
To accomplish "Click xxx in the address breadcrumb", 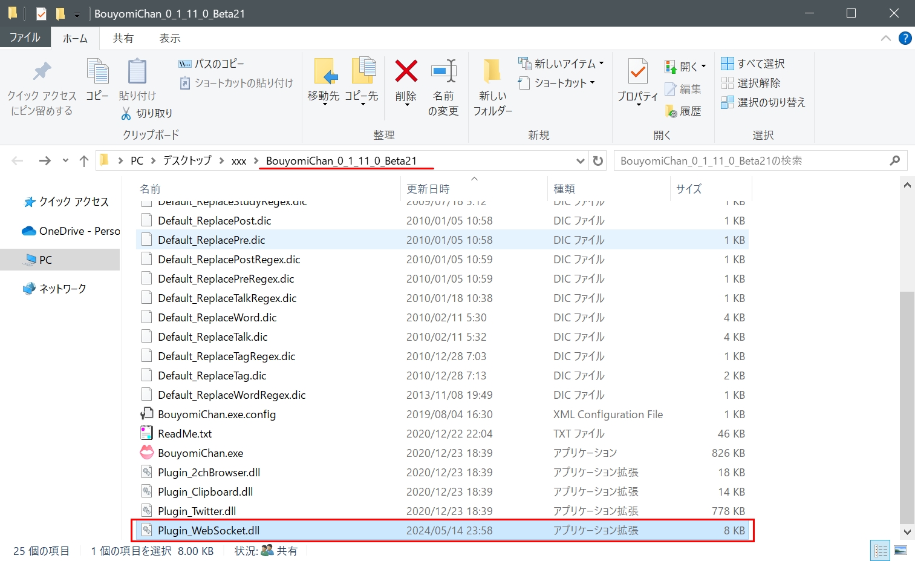I will coord(239,161).
